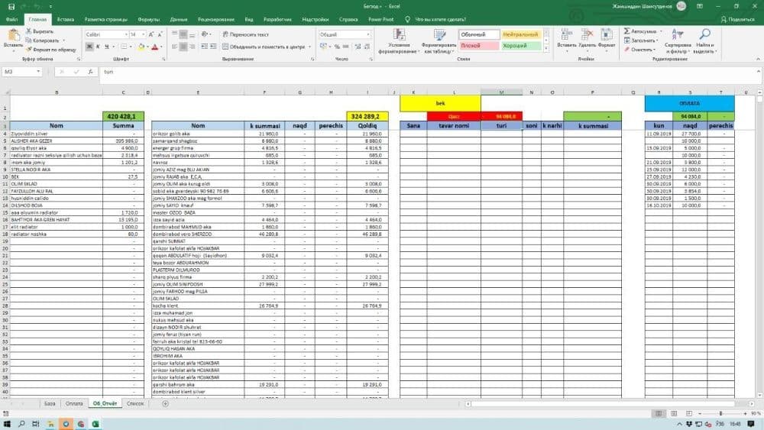Click the Decrease Font Size icon
Viewport: 764px width, 430px height.
point(160,34)
